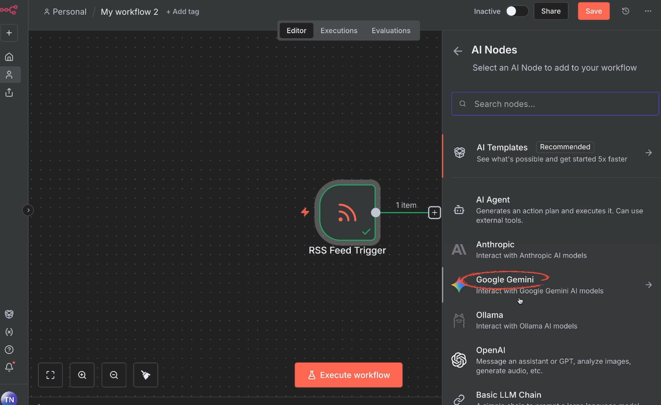
Task: Click the RSS node output connector dot
Action: [376, 213]
